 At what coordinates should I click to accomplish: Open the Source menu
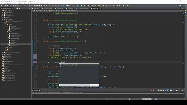(x=9, y=3)
